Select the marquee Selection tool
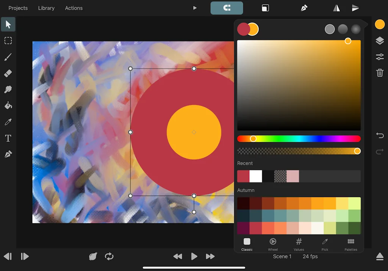This screenshot has width=388, height=271. pyautogui.click(x=8, y=41)
